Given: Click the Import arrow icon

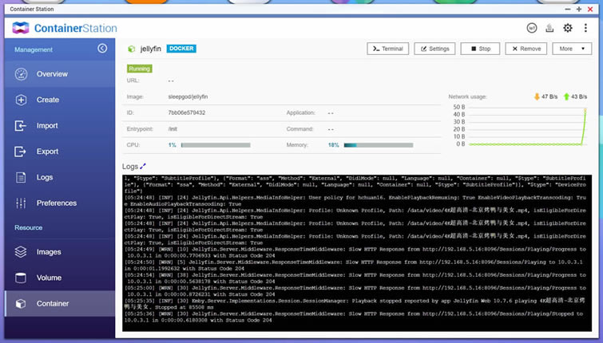Looking at the screenshot, I should 21,125.
